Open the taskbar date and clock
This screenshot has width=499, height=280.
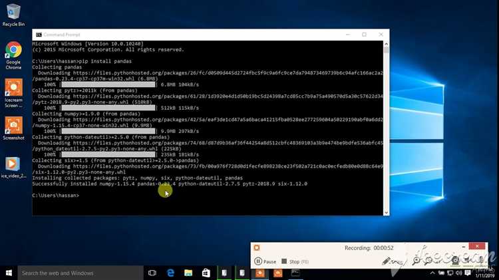coord(485,273)
